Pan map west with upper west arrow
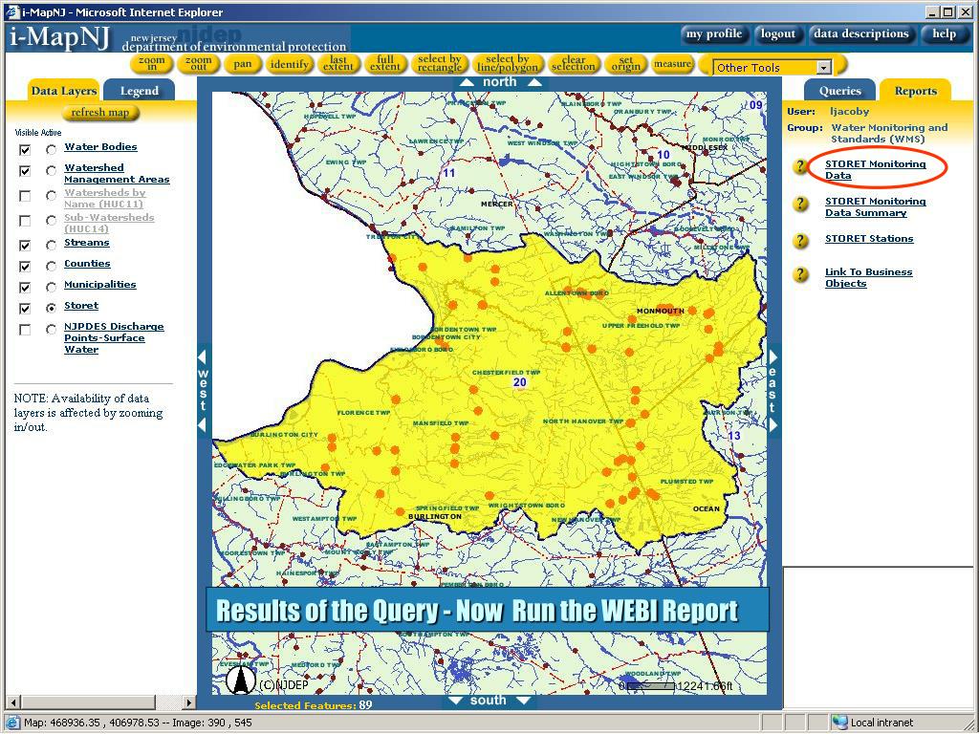Image resolution: width=979 pixels, height=734 pixels. pos(202,357)
